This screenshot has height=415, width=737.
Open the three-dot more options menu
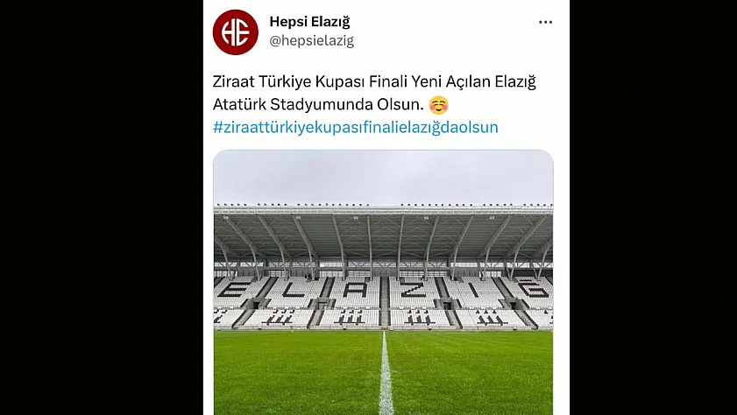545,22
